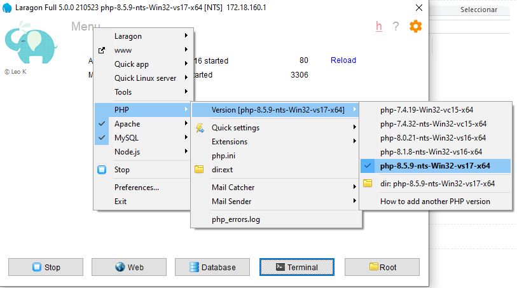
Task: Click the port value 80
Action: pos(304,60)
